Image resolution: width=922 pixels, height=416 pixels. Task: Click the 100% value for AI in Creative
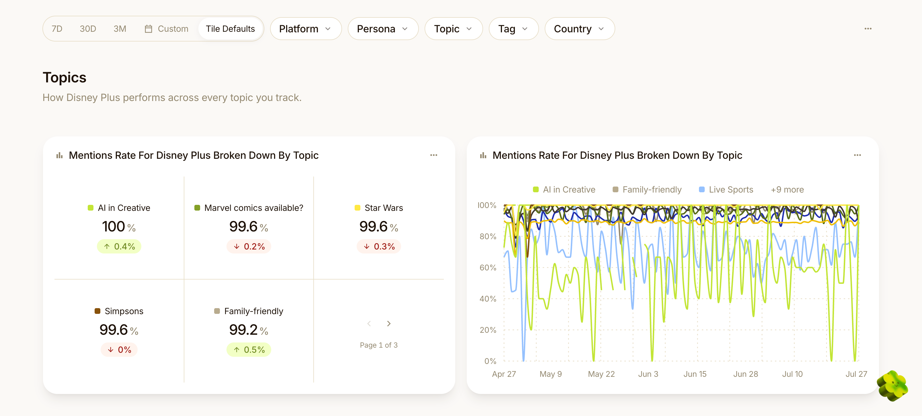[119, 226]
